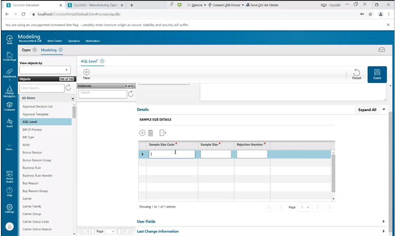Select the AQL Level tab

point(89,61)
